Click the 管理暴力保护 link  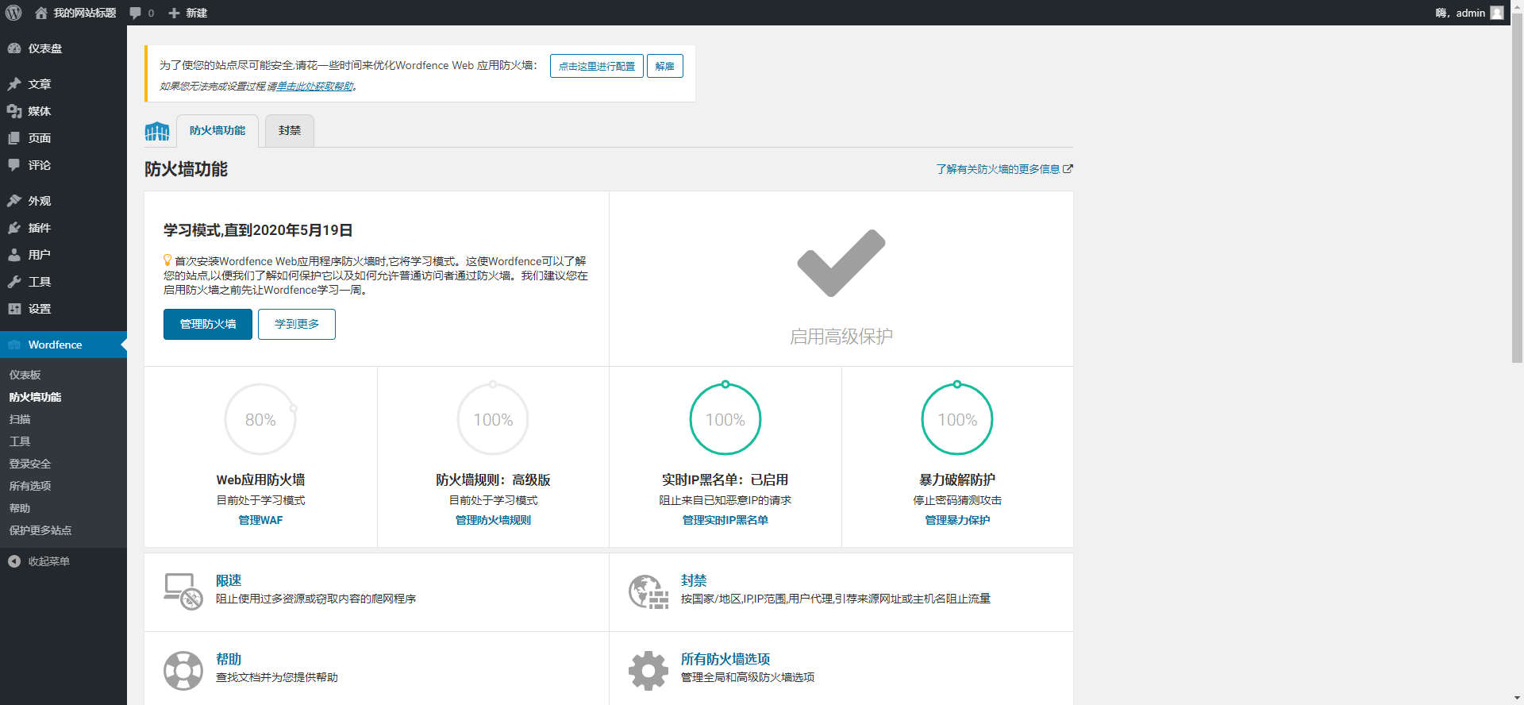pyautogui.click(x=957, y=520)
